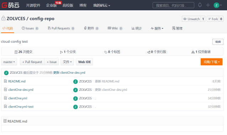The height and width of the screenshot is (135, 227).
Task: Click the plus icon in top bar
Action: (x=208, y=5)
